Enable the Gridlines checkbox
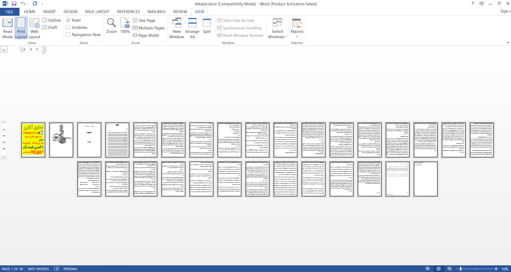The image size is (511, 272). [68, 28]
